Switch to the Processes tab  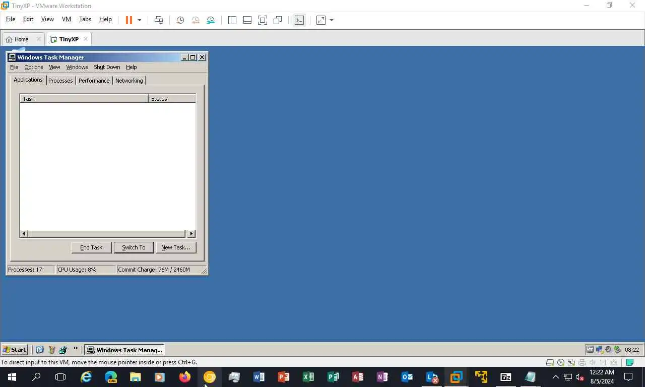(60, 81)
